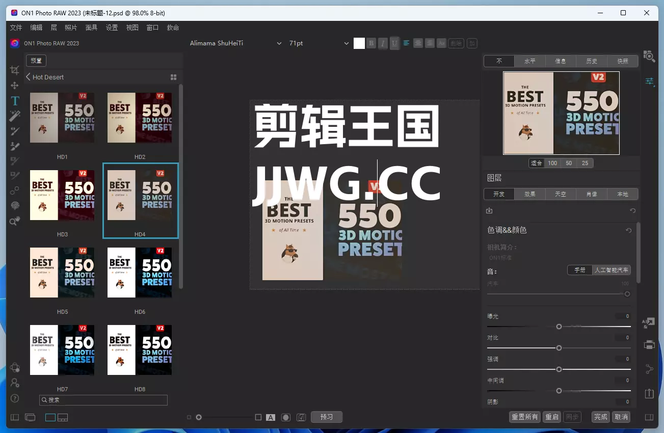Screen dimensions: 664x433
Task: Switch to single detail view layout
Action: [x=50, y=417]
